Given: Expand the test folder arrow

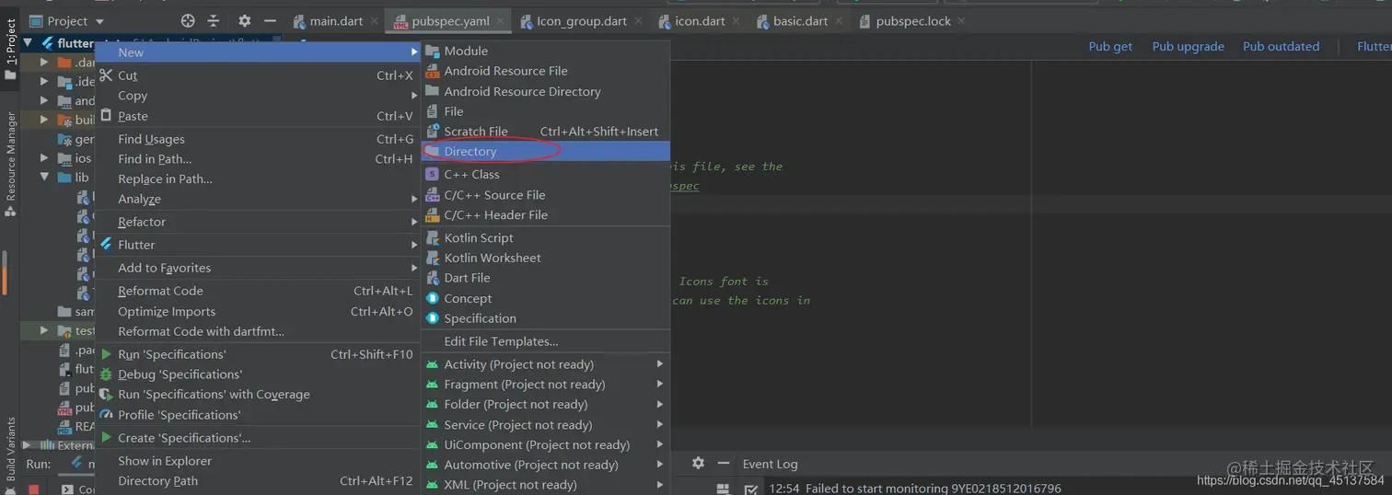Looking at the screenshot, I should (x=44, y=330).
